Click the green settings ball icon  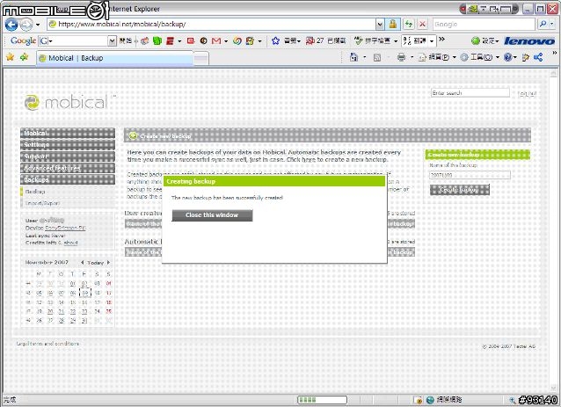click(x=475, y=40)
